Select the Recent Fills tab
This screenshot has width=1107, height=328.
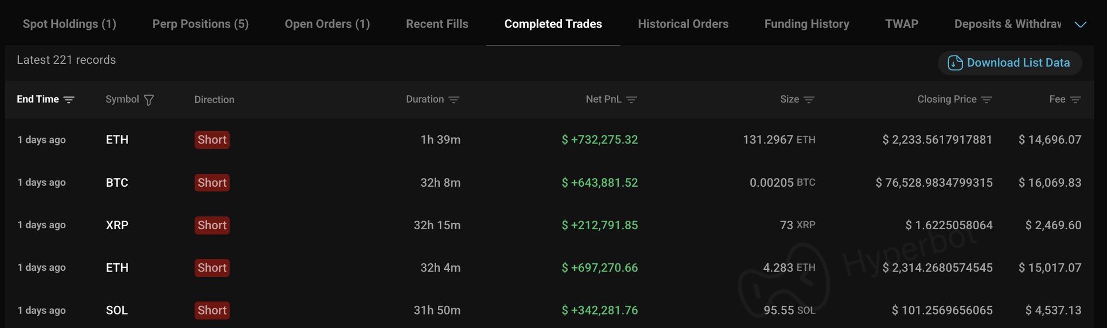coord(437,24)
